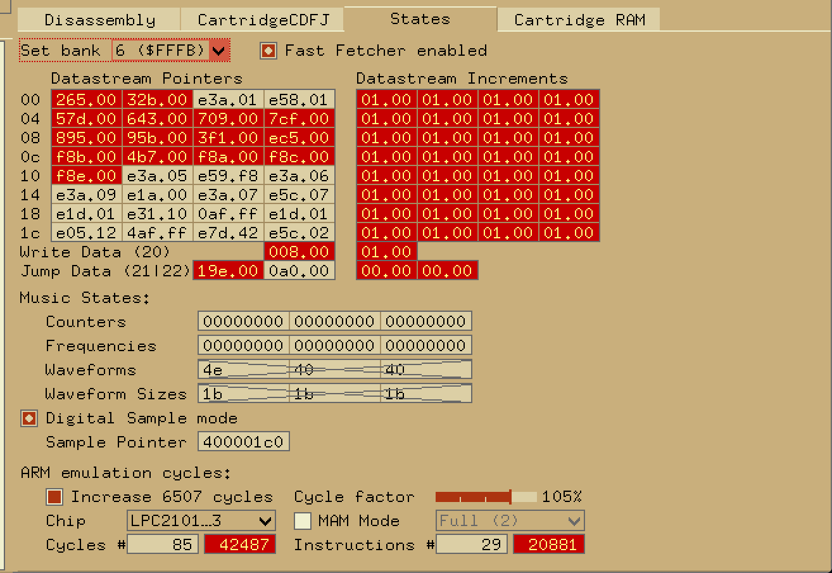Toggle the Fast Fetcher enabled checkbox
The height and width of the screenshot is (573, 832).
tap(267, 51)
